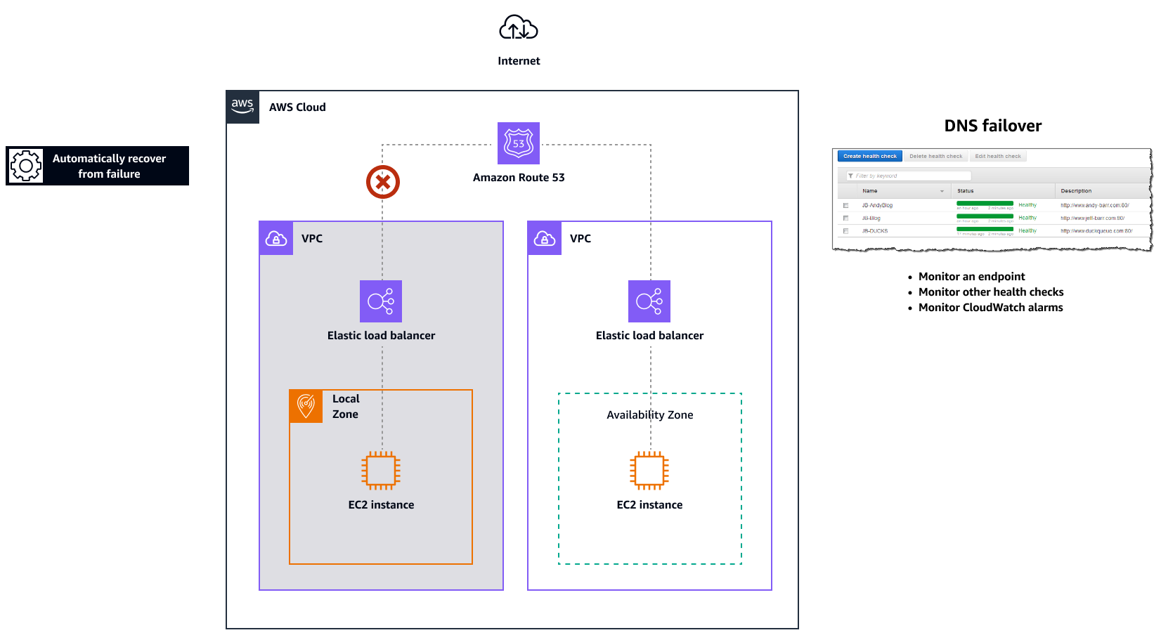Click the VPC lock icon on the left VPC
The height and width of the screenshot is (635, 1161).
[x=275, y=238]
